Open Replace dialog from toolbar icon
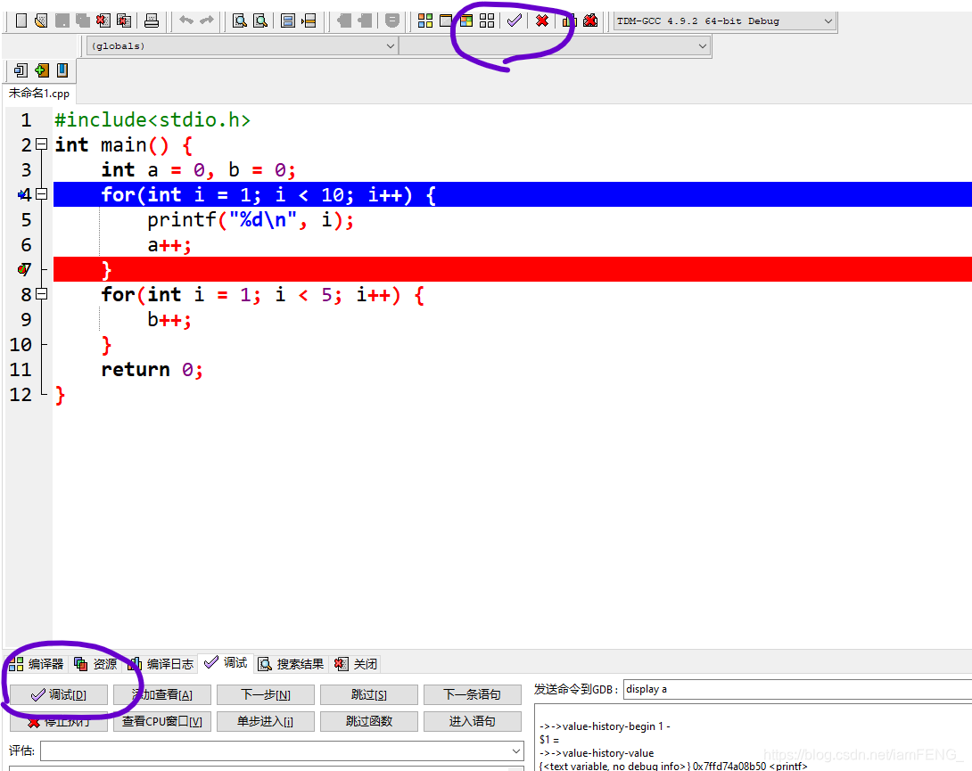Screen dimensions: 972x771 pyautogui.click(x=260, y=21)
